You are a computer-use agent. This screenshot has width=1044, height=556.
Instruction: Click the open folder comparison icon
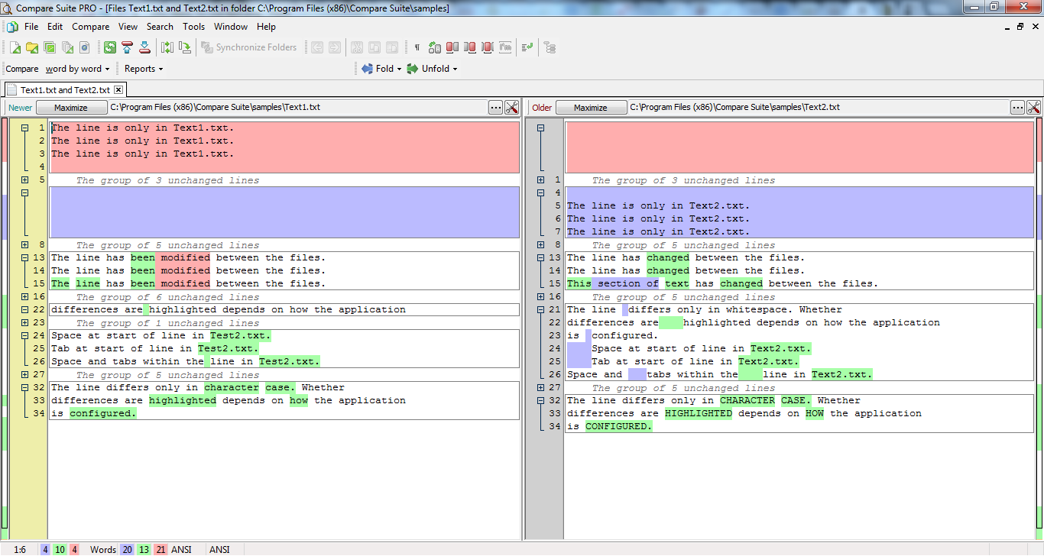click(x=32, y=47)
